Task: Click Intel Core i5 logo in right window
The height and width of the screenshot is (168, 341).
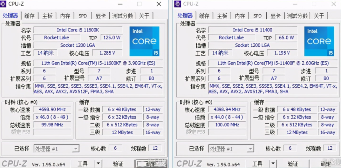Action: coord(319,41)
